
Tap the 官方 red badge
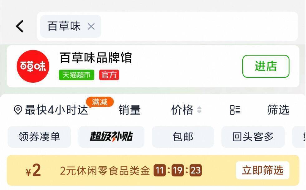(109, 75)
